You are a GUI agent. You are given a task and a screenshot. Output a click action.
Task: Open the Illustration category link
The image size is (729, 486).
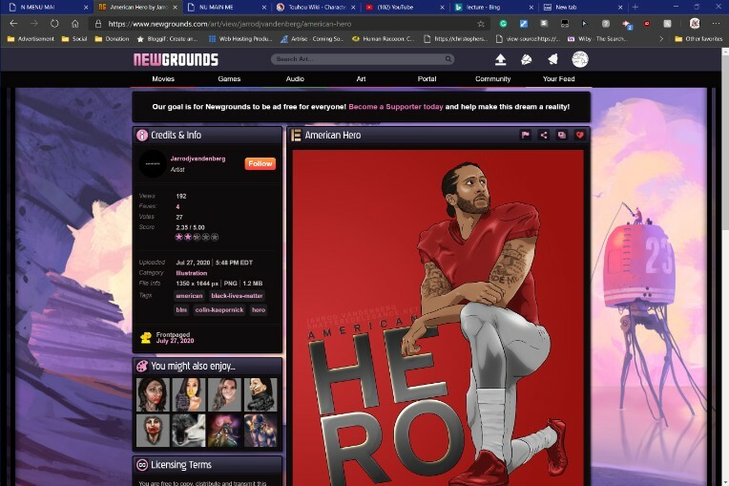coord(192,273)
